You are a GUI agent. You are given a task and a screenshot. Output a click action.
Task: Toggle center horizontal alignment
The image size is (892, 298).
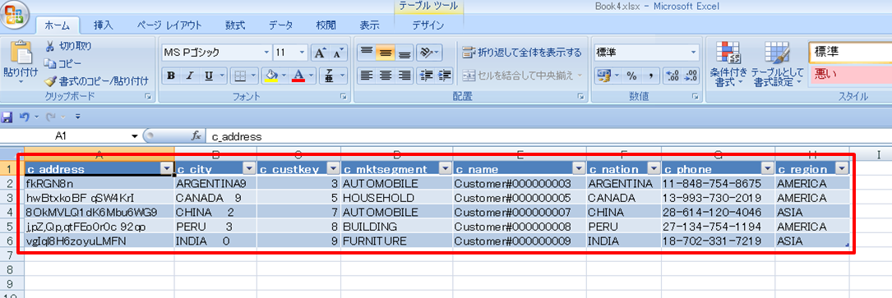tap(386, 75)
